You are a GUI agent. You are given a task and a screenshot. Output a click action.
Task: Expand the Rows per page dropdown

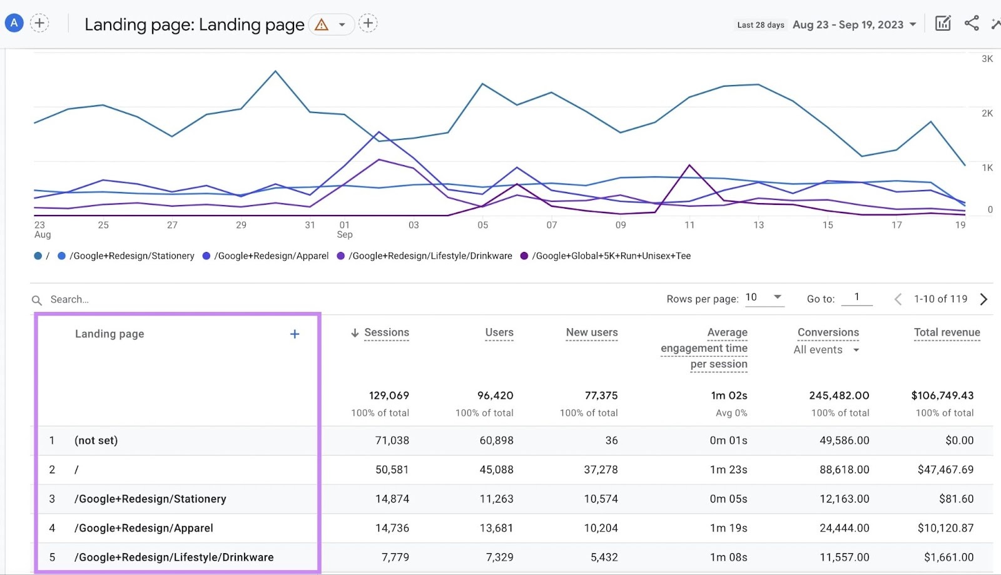pos(765,297)
